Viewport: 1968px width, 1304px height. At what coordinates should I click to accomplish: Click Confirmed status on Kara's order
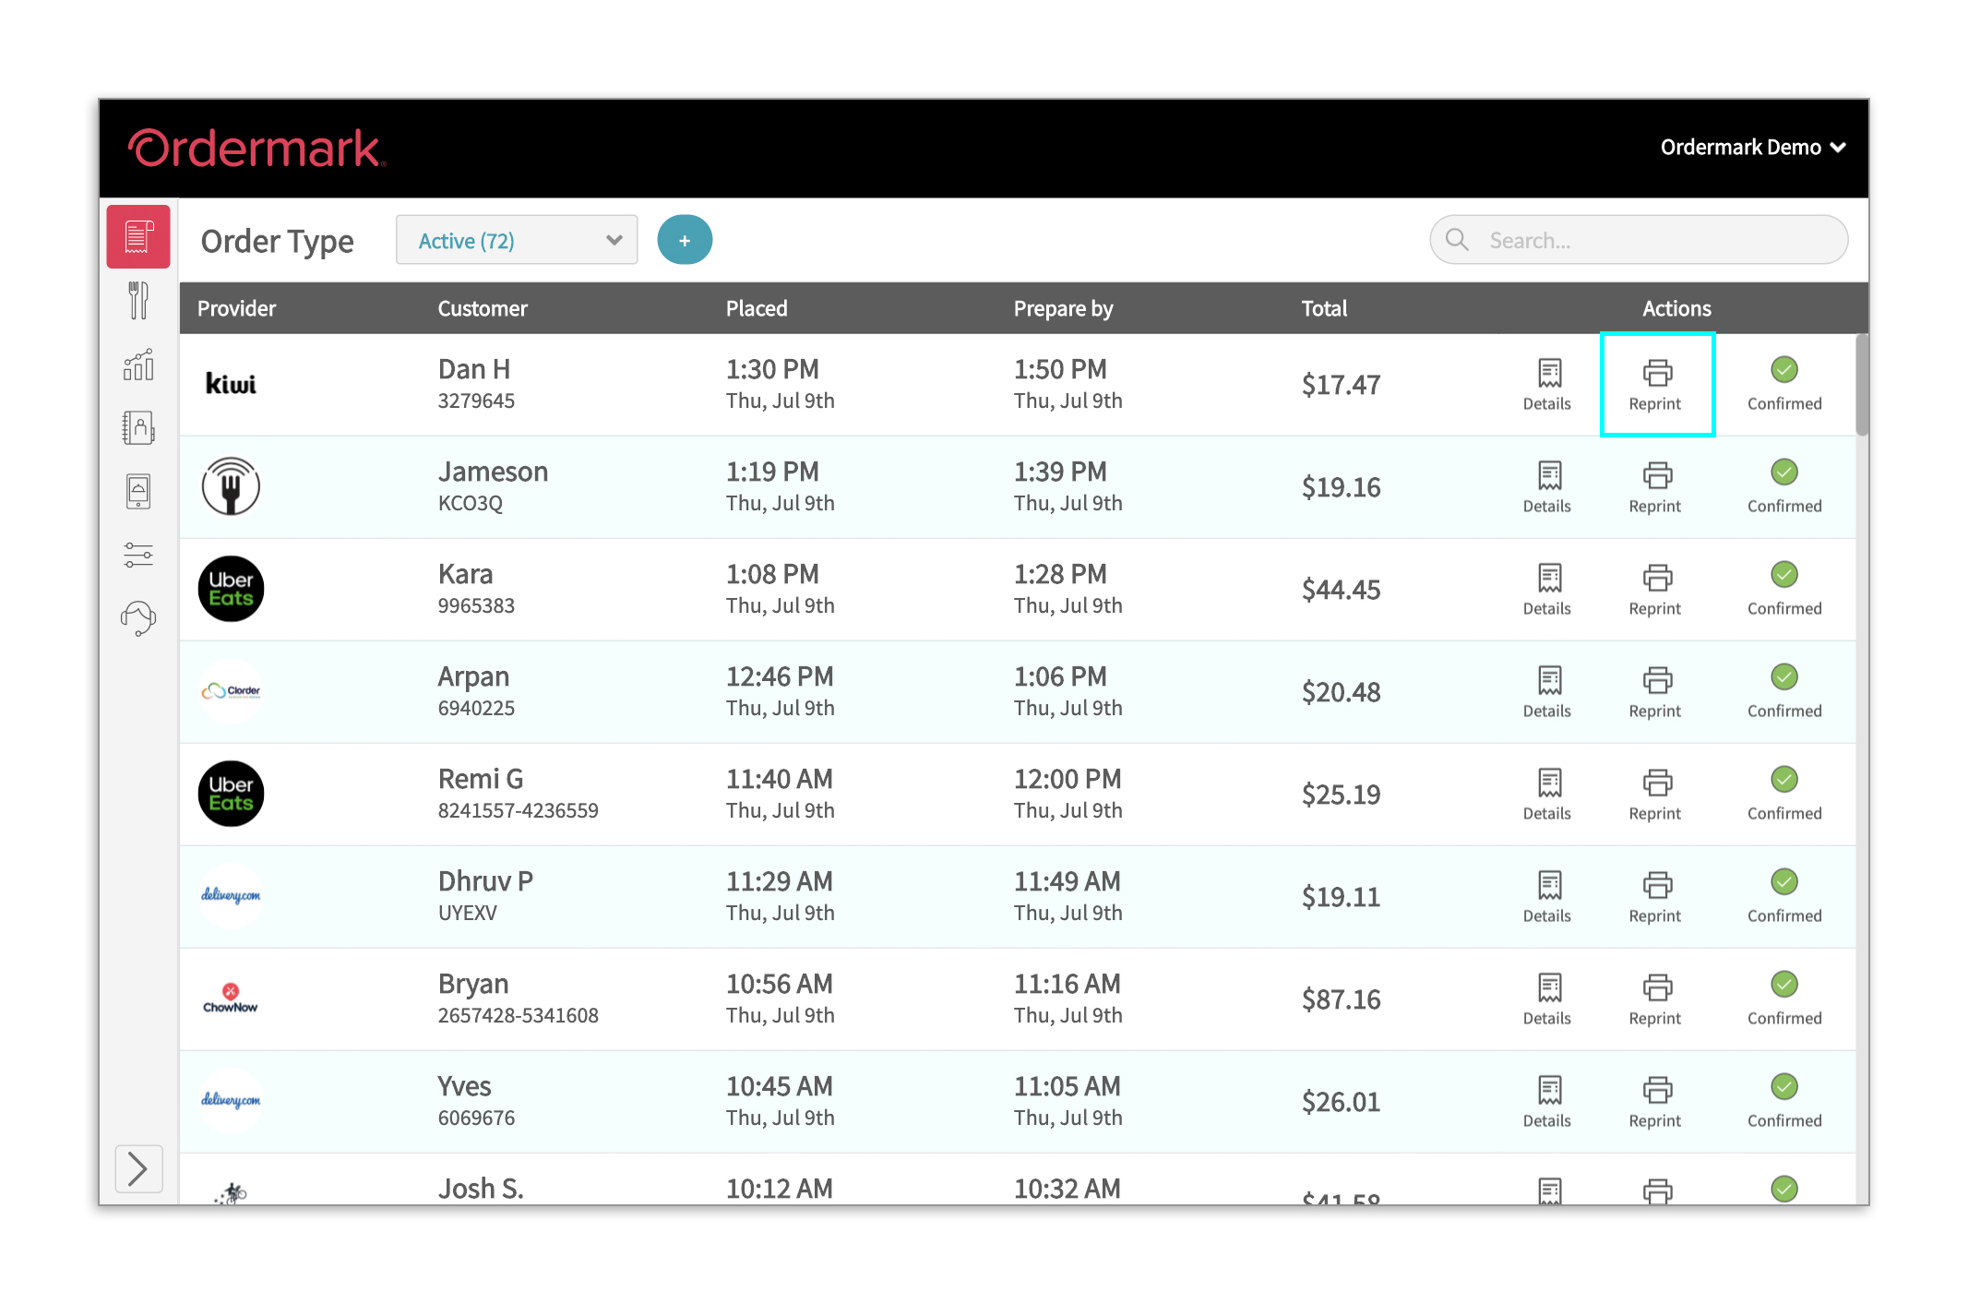click(x=1784, y=589)
